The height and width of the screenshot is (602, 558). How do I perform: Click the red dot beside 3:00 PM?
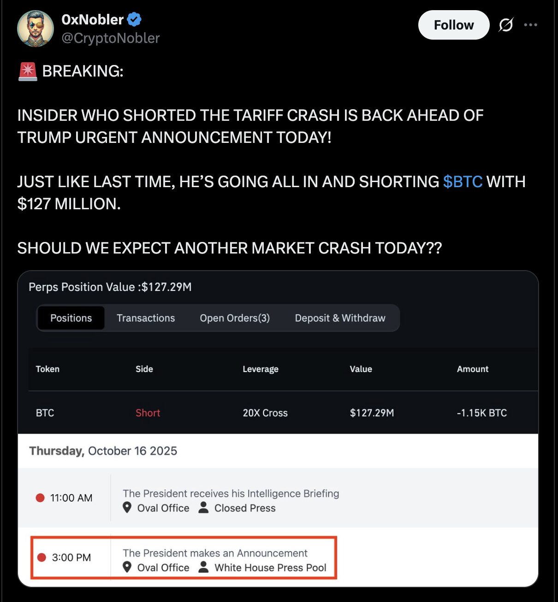tap(42, 557)
